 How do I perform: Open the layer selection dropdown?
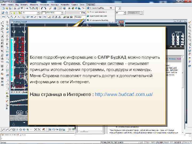(38, 13)
